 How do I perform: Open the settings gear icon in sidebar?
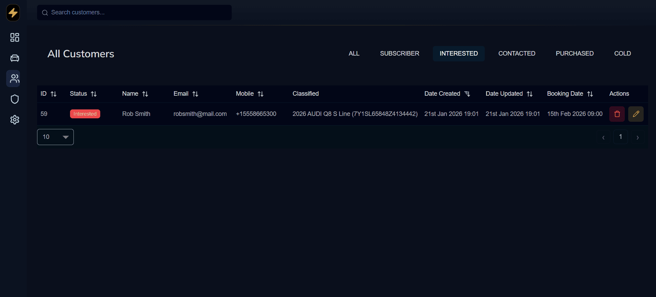pyautogui.click(x=14, y=120)
